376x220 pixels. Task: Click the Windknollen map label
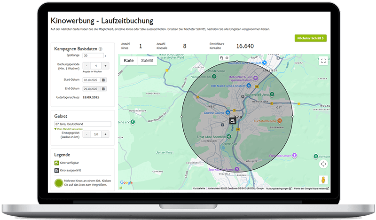click(x=217, y=71)
